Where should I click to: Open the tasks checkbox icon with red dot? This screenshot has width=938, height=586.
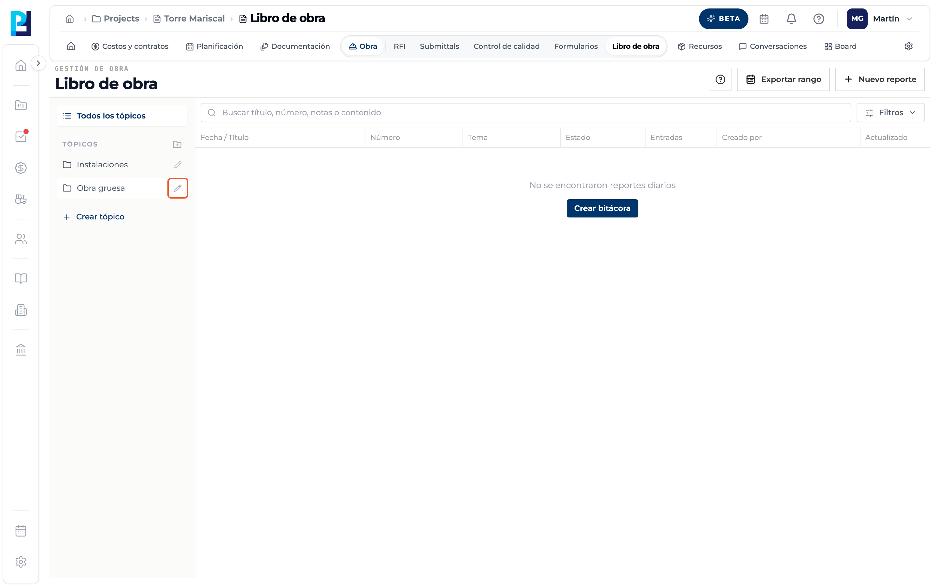[21, 136]
